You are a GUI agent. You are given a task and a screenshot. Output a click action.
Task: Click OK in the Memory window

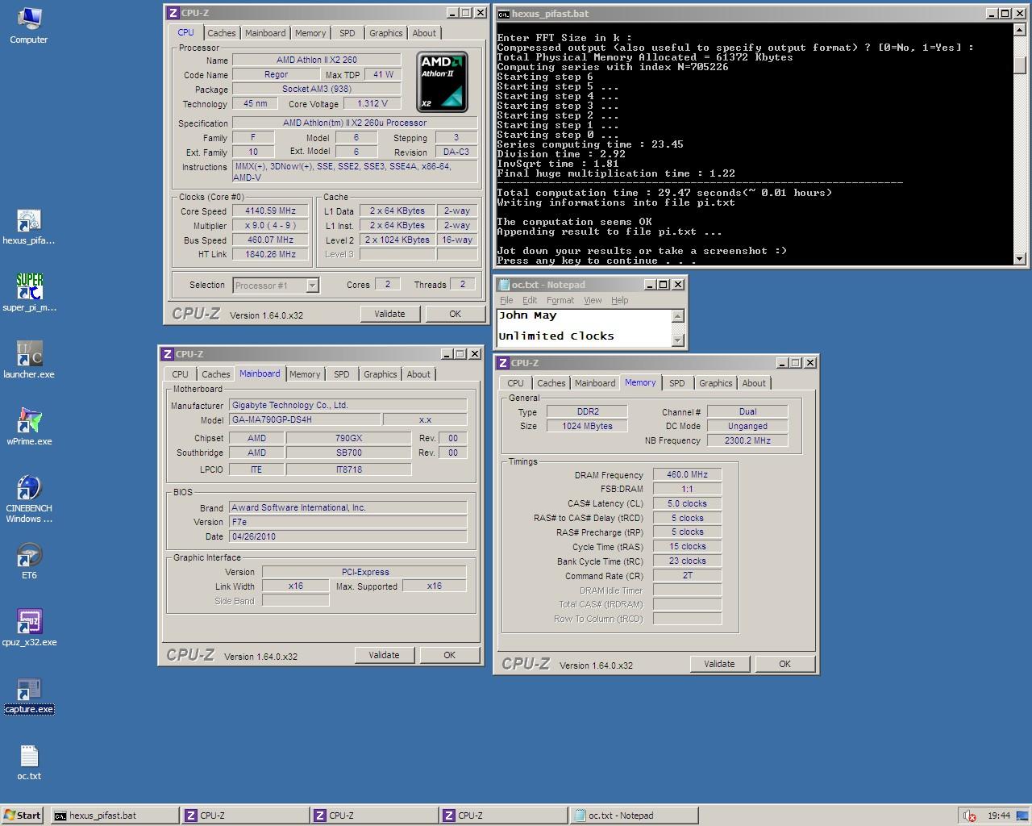click(x=784, y=664)
